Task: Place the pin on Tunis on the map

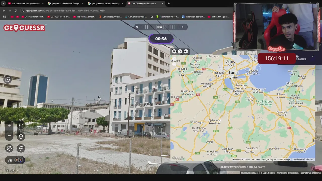Action: [233, 73]
